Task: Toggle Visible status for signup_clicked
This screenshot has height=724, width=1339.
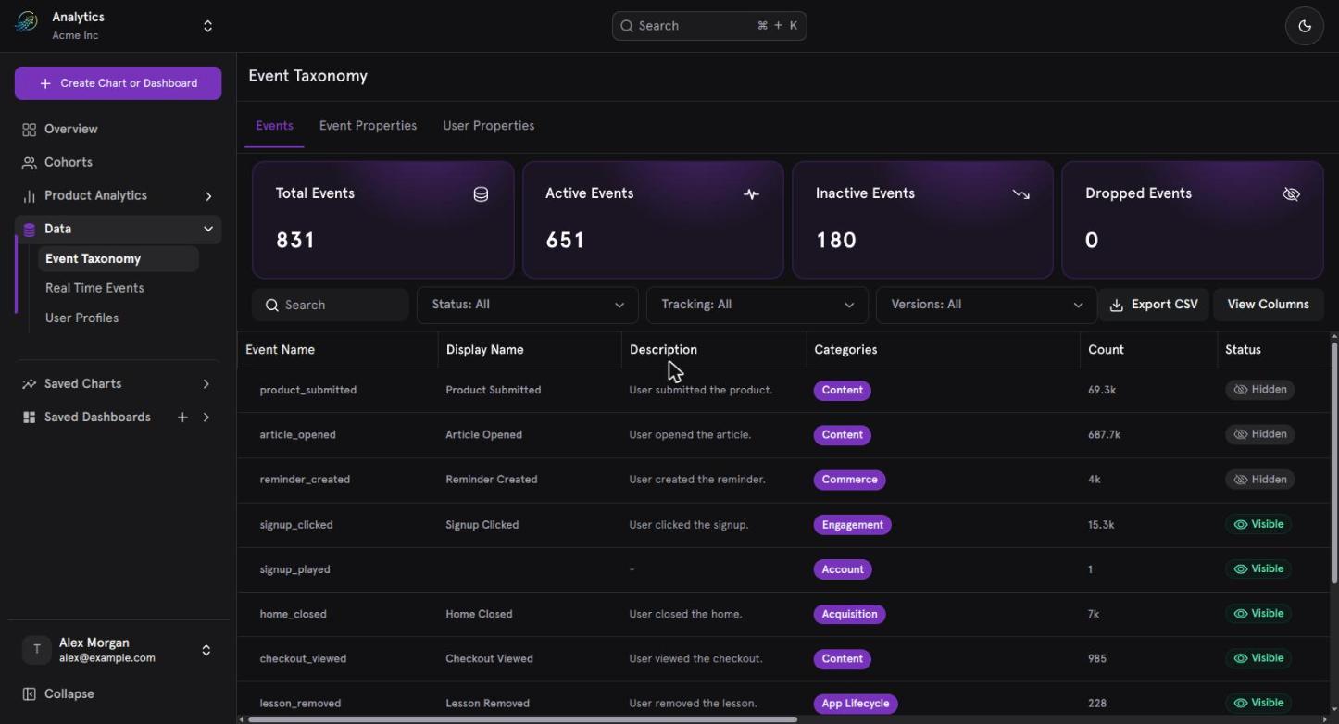Action: 1259,524
